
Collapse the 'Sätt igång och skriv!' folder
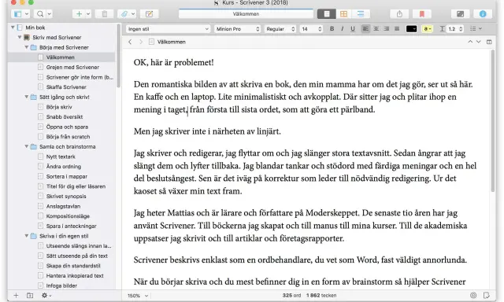(x=27, y=97)
